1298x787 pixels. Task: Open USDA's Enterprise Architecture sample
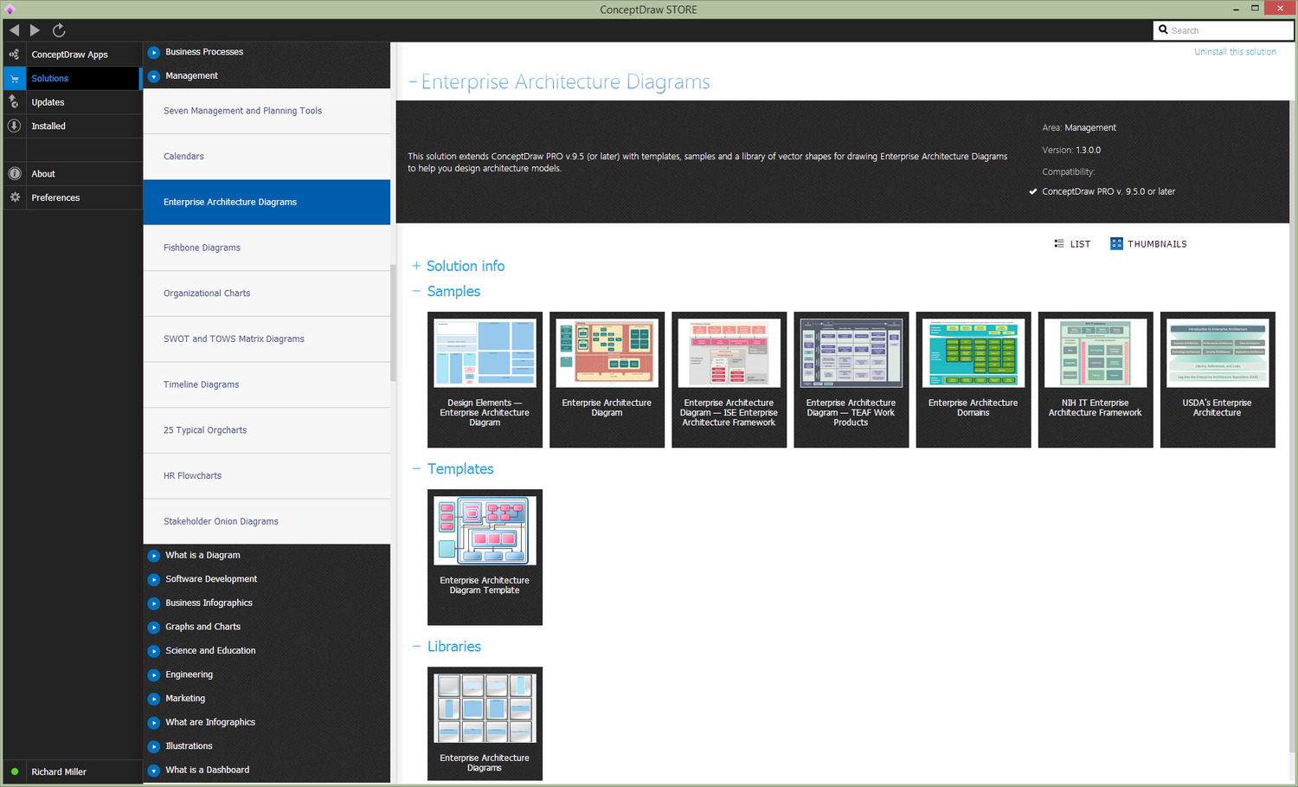(x=1218, y=379)
